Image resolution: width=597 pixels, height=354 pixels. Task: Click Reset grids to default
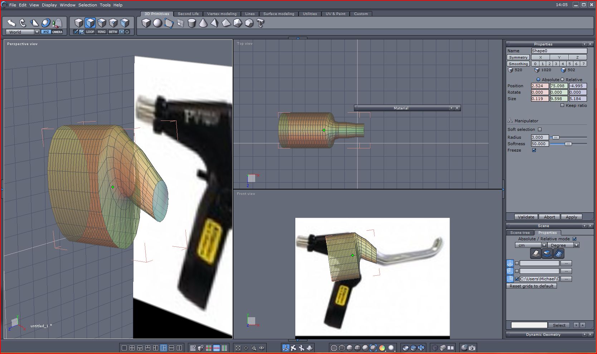(532, 286)
